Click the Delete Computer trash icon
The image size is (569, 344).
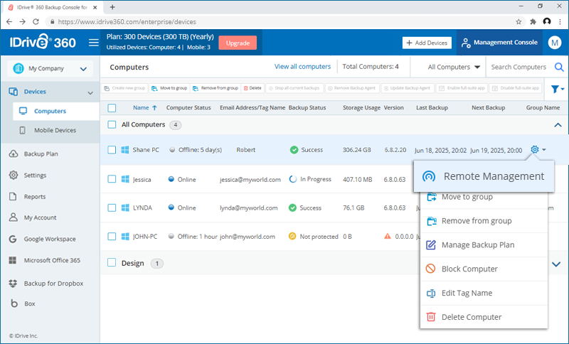coord(431,317)
